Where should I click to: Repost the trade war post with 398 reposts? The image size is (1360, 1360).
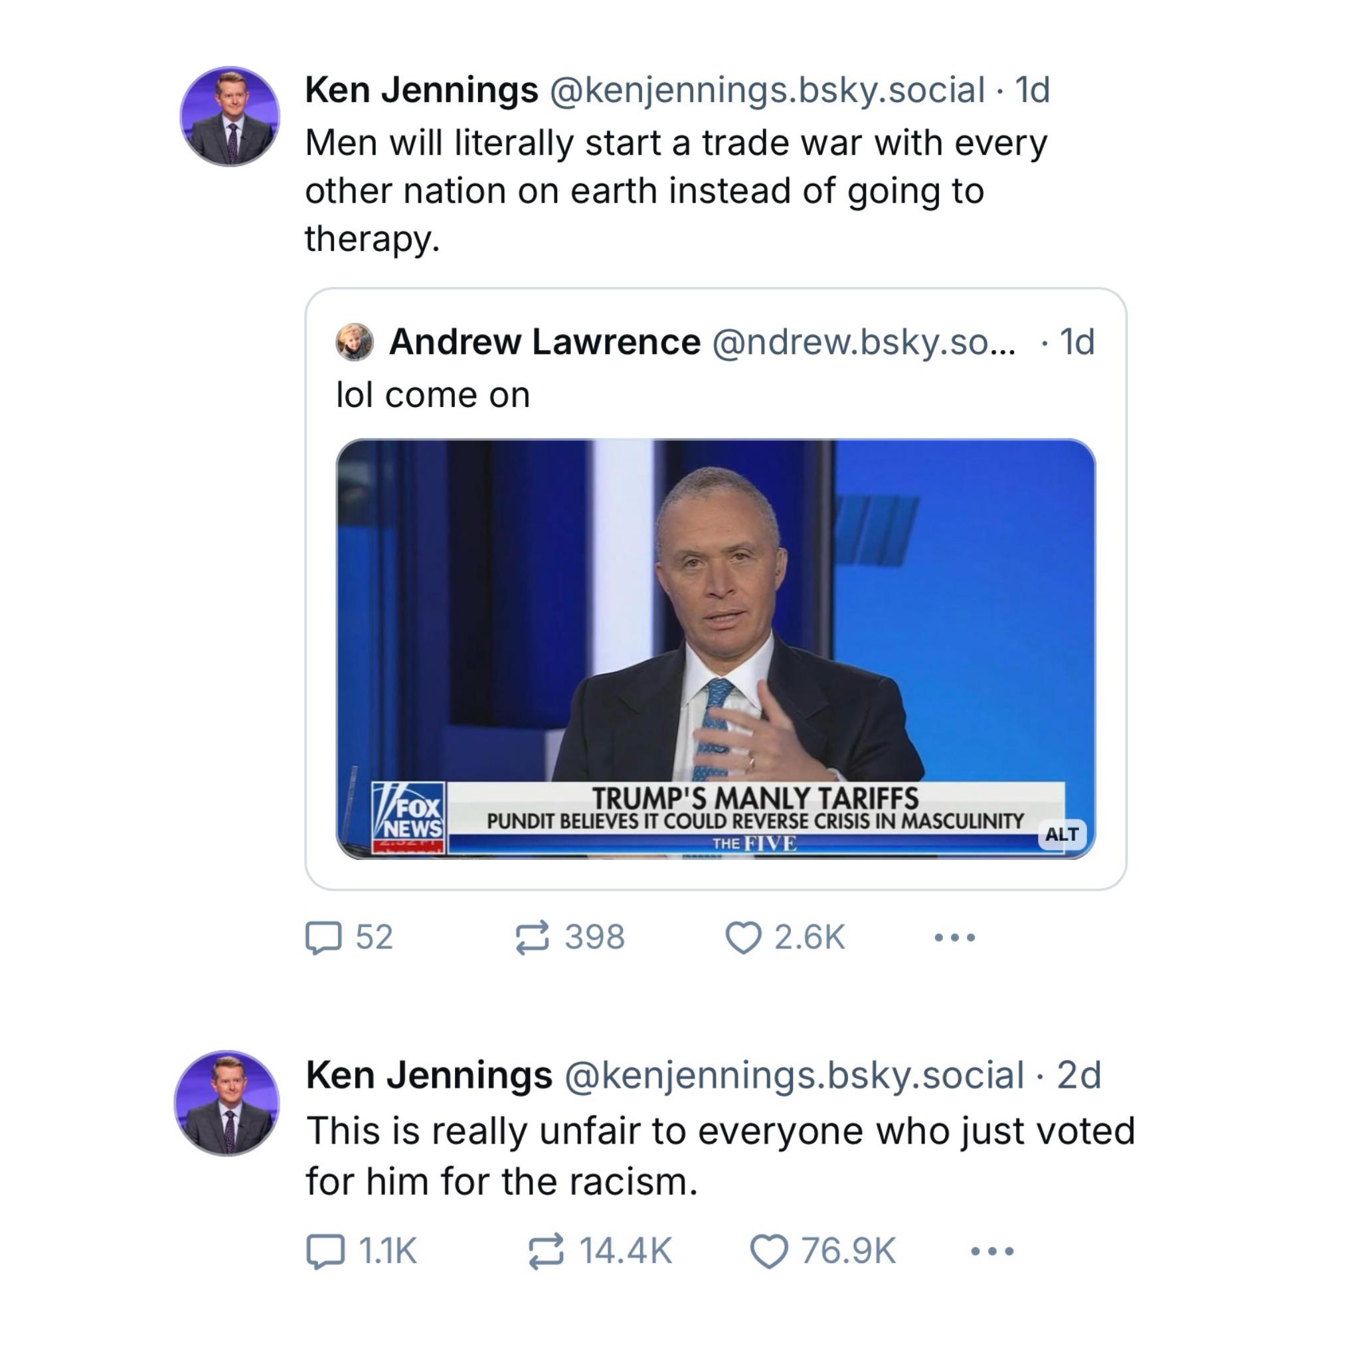click(531, 938)
